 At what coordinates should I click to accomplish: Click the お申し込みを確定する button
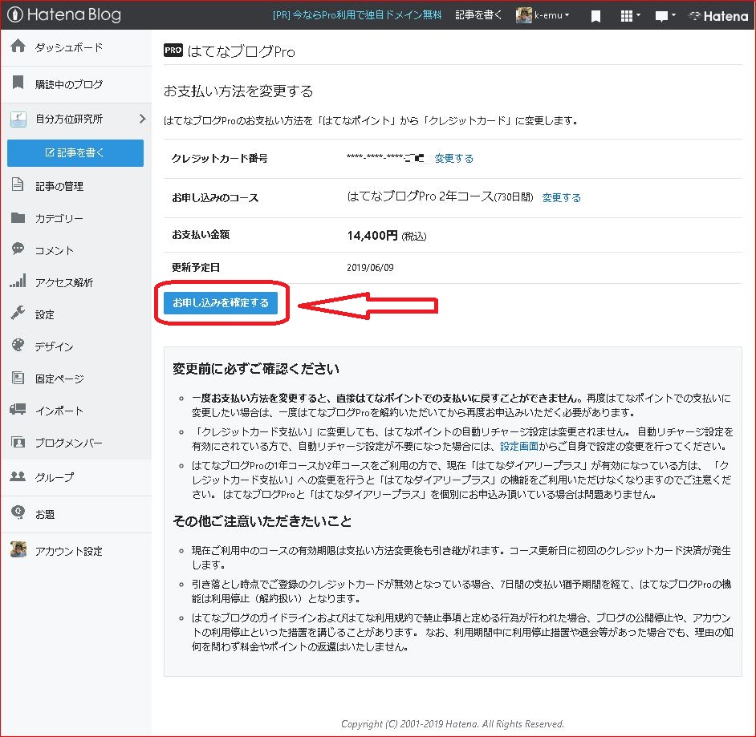click(x=221, y=302)
